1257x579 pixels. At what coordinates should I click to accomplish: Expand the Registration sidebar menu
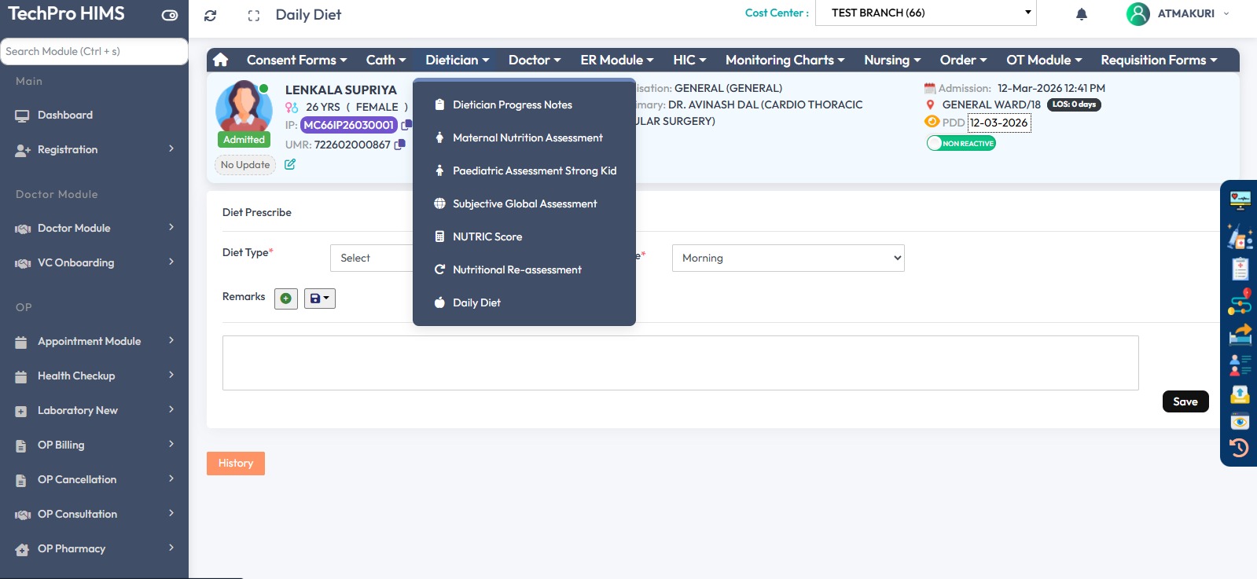pos(94,149)
